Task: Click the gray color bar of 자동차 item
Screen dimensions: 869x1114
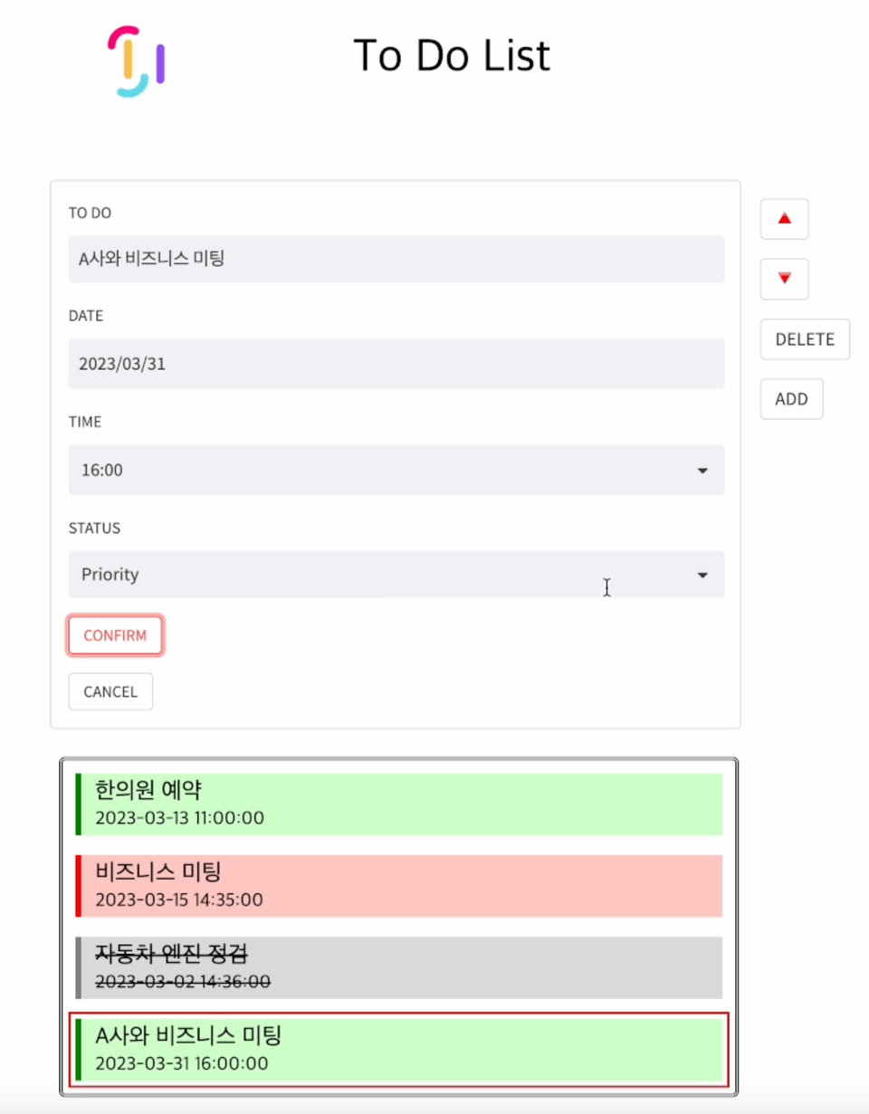Action: pyautogui.click(x=79, y=967)
